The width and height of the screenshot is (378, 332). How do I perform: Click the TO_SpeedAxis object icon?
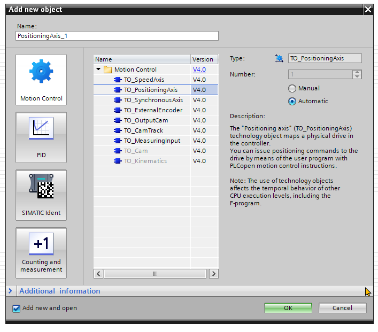click(x=118, y=80)
